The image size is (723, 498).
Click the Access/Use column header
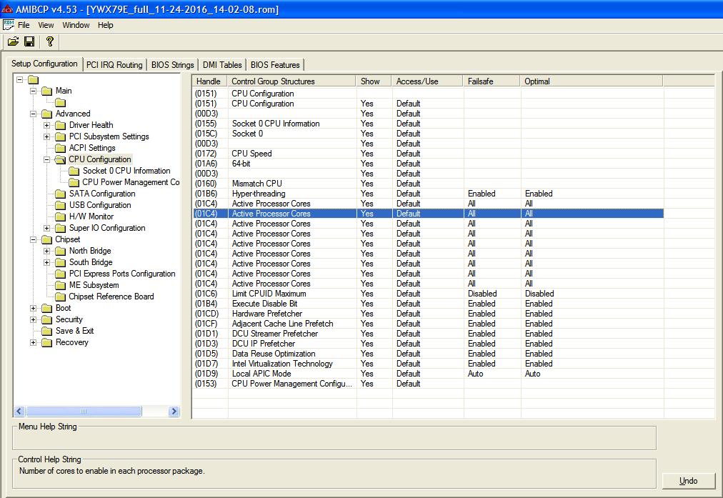[x=427, y=81]
